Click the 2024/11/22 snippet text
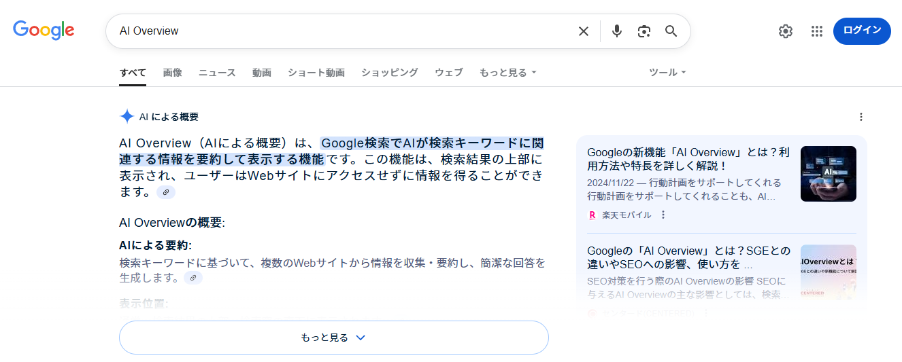This screenshot has width=902, height=362. (684, 189)
